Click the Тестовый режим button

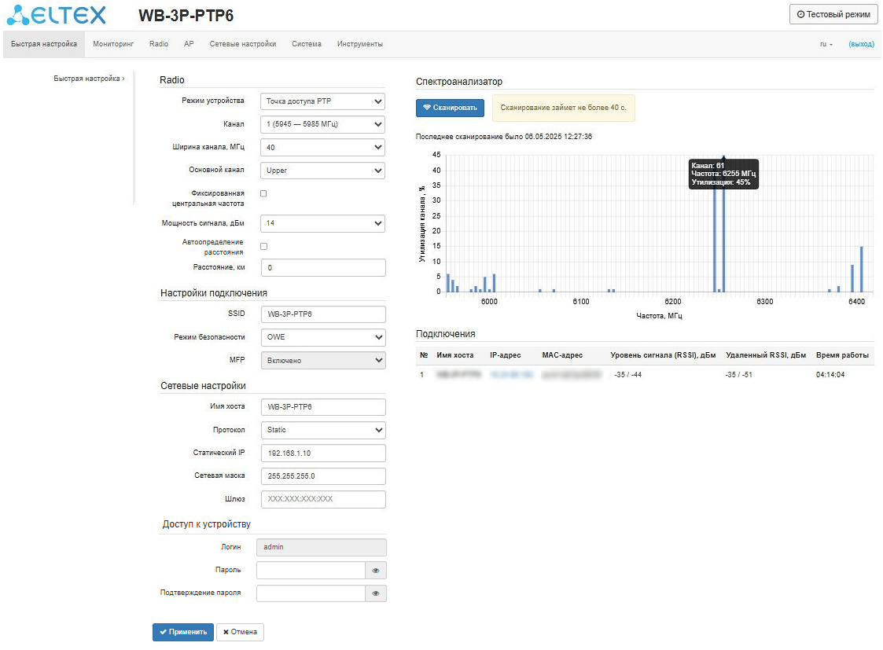833,15
